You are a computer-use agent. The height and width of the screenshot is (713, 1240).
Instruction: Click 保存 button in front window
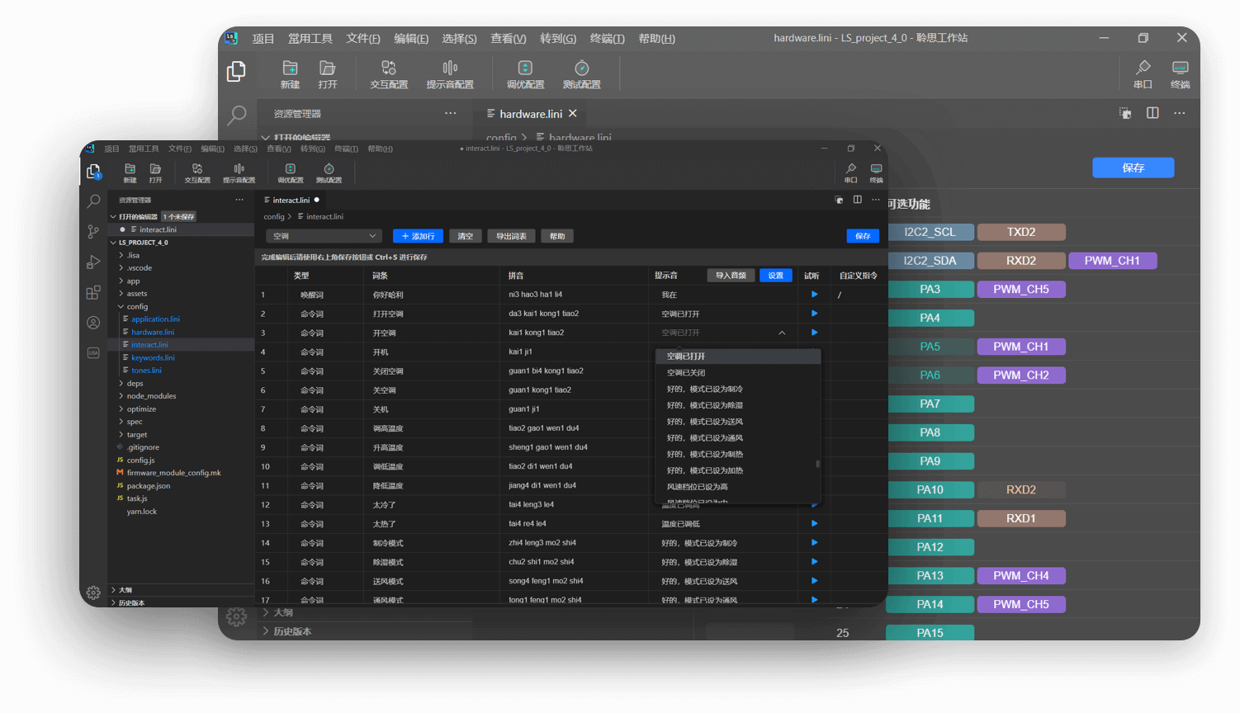(863, 236)
